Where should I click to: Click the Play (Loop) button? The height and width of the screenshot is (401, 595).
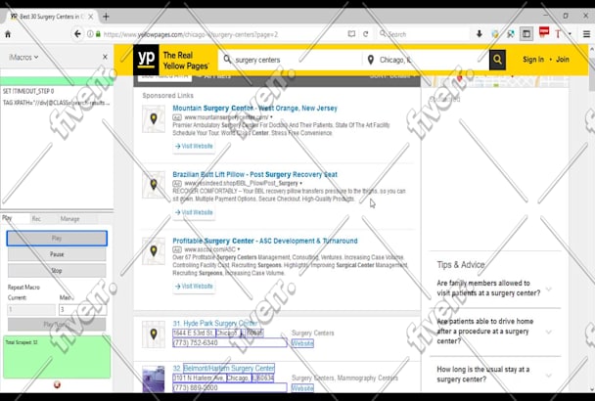[x=57, y=325]
